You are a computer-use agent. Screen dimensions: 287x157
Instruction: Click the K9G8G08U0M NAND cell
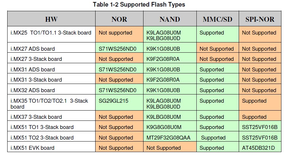coord(164,127)
